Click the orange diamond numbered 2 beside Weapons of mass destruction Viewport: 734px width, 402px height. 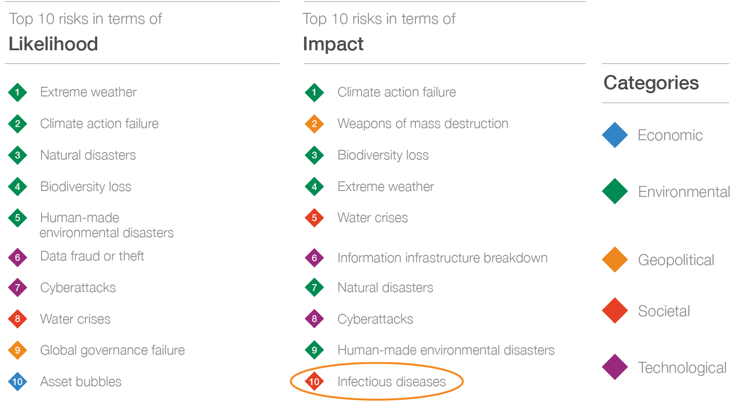pyautogui.click(x=314, y=124)
